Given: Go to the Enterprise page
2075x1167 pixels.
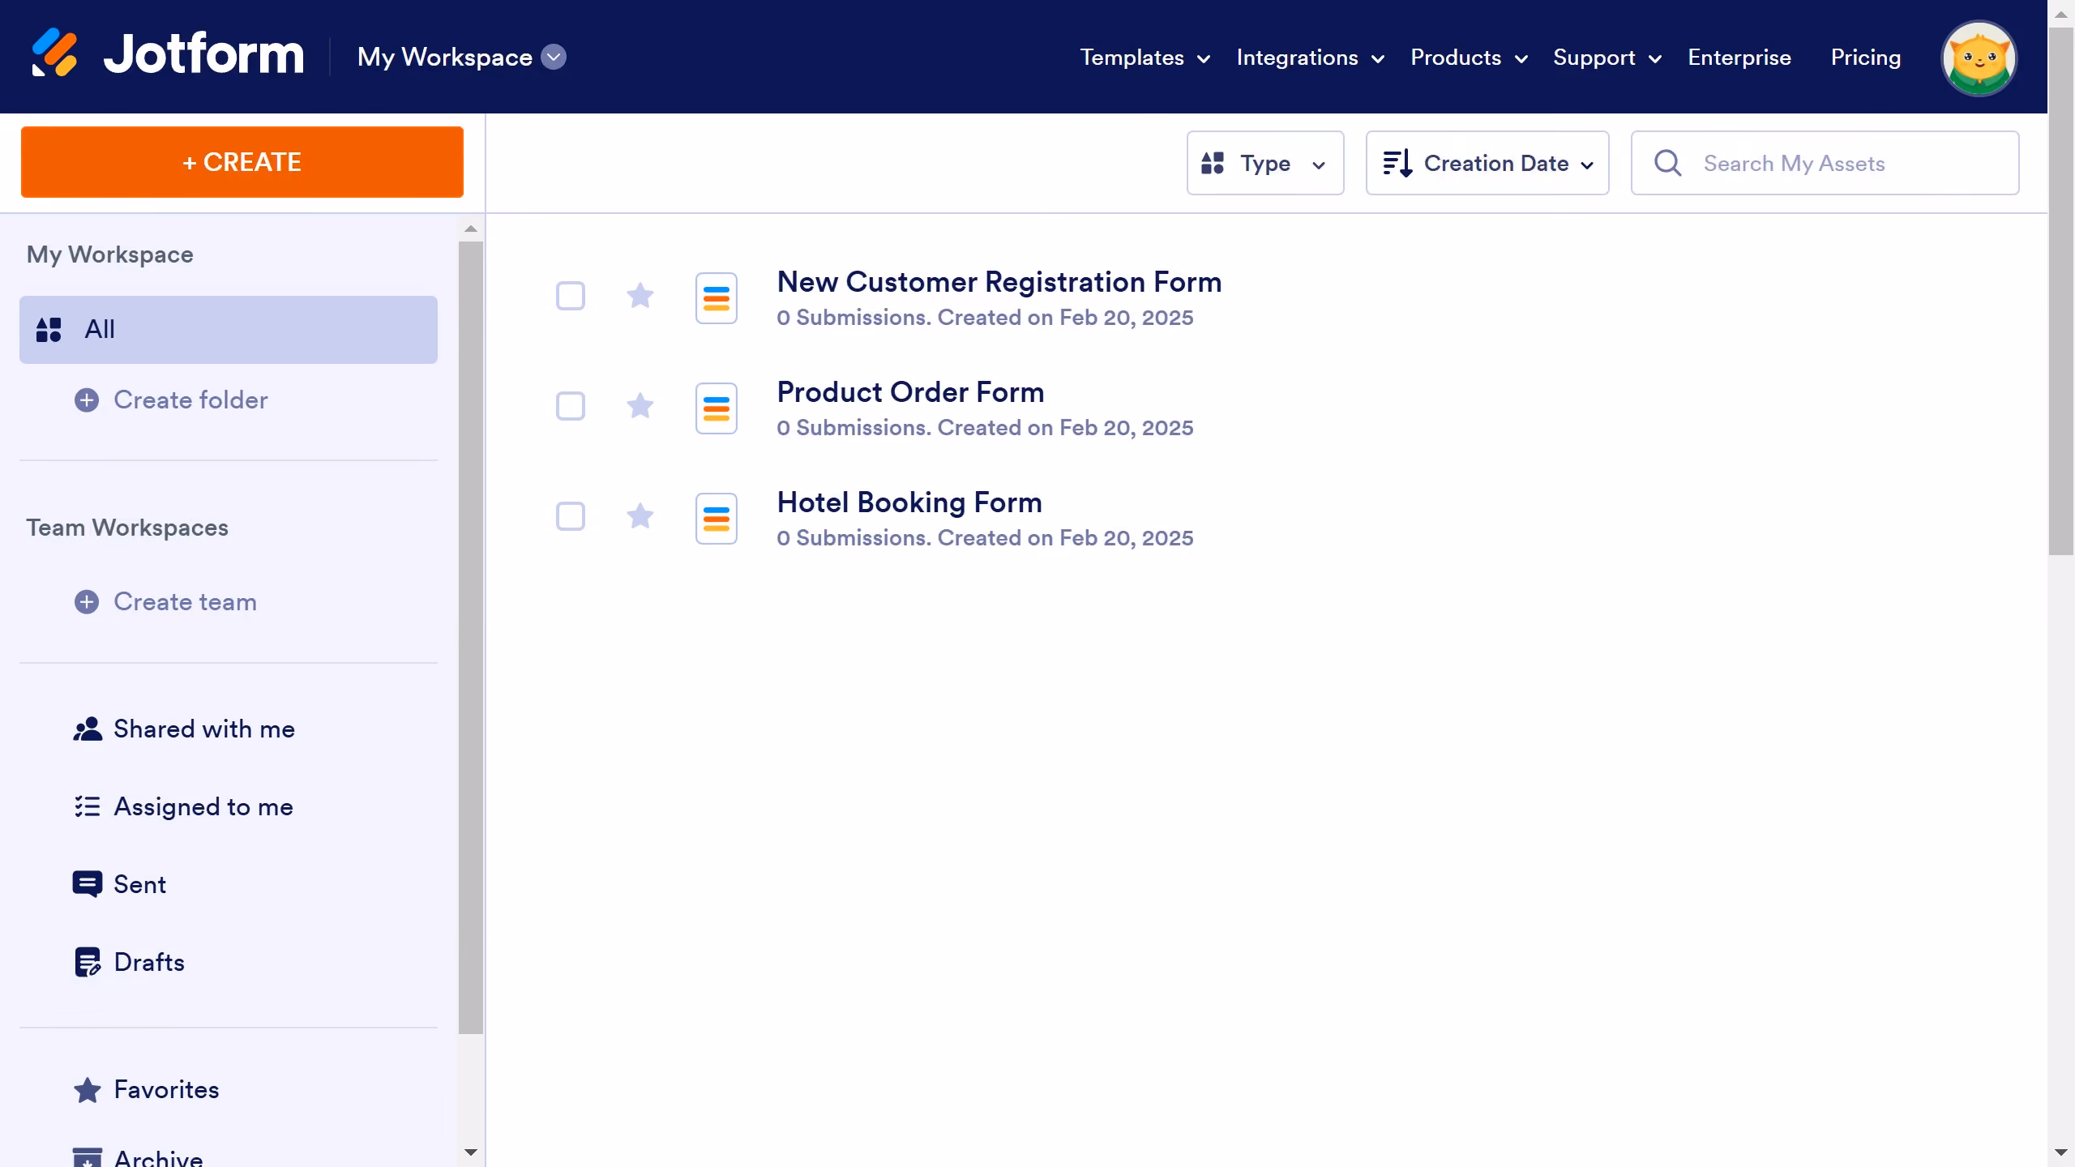Looking at the screenshot, I should click(1739, 58).
